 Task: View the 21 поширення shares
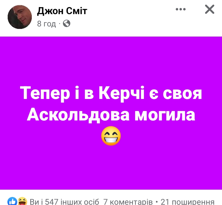187,202
